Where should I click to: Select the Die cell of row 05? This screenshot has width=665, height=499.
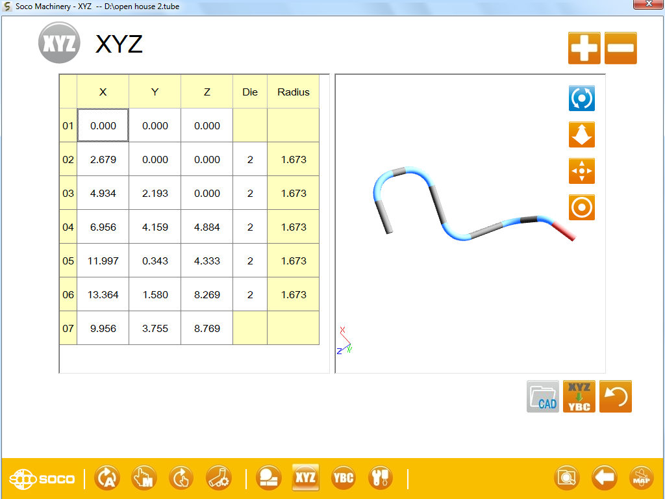pos(250,261)
